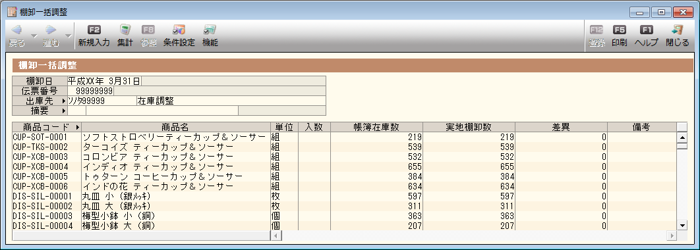Viewport: 700px width, 250px height.
Task: Click 実地棚卸数 cell for CUP-SOT-0001
Action: point(469,137)
